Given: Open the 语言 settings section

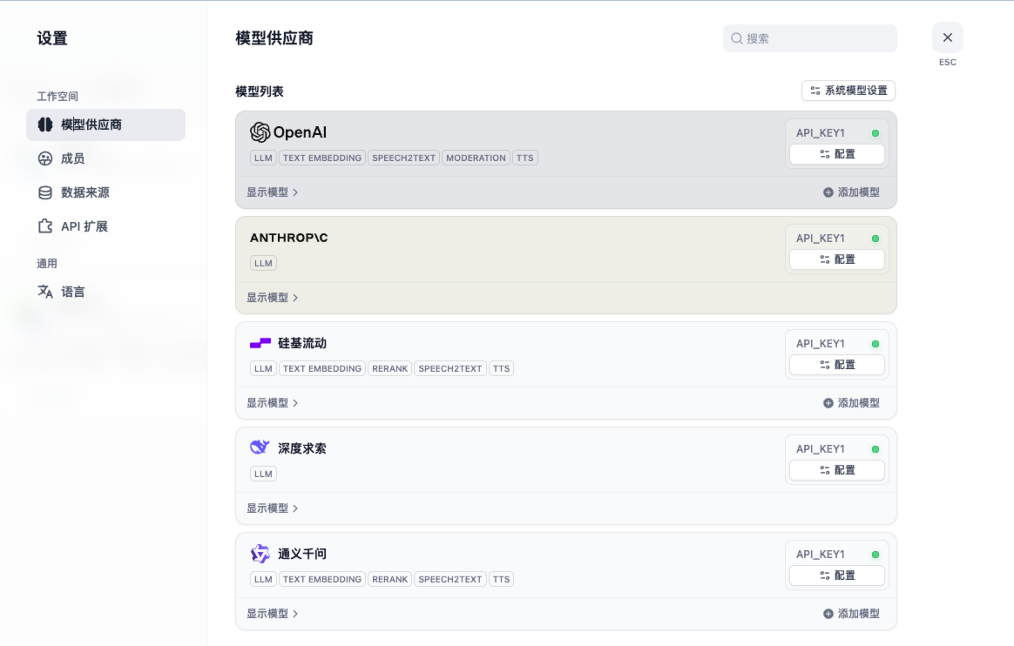Looking at the screenshot, I should pos(105,292).
